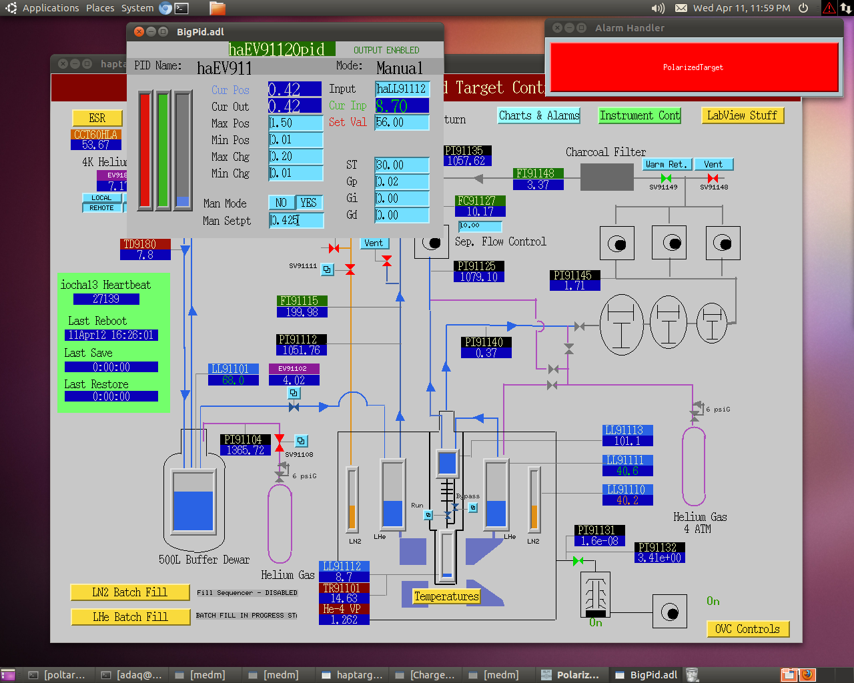Set Man Mode to YES
This screenshot has width=854, height=683.
pos(309,203)
